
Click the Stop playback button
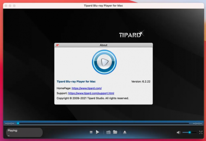(x=91, y=132)
